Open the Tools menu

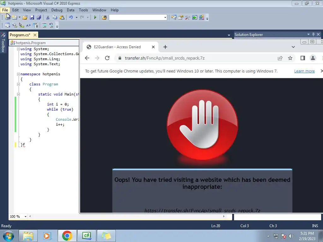(x=83, y=10)
